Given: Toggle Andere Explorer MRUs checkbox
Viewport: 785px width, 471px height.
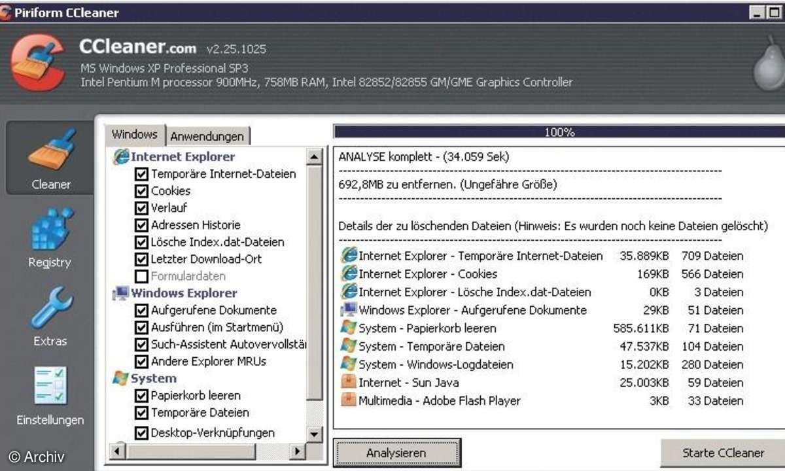Looking at the screenshot, I should tap(141, 361).
